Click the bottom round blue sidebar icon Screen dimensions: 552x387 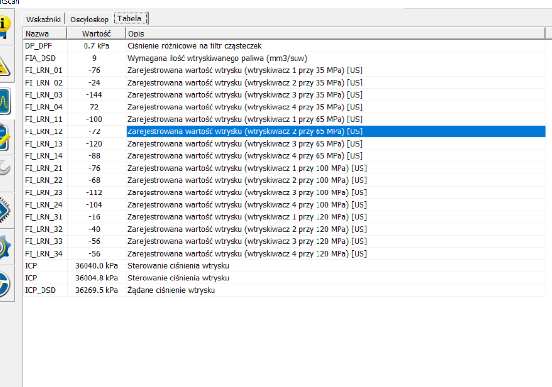pos(5,283)
